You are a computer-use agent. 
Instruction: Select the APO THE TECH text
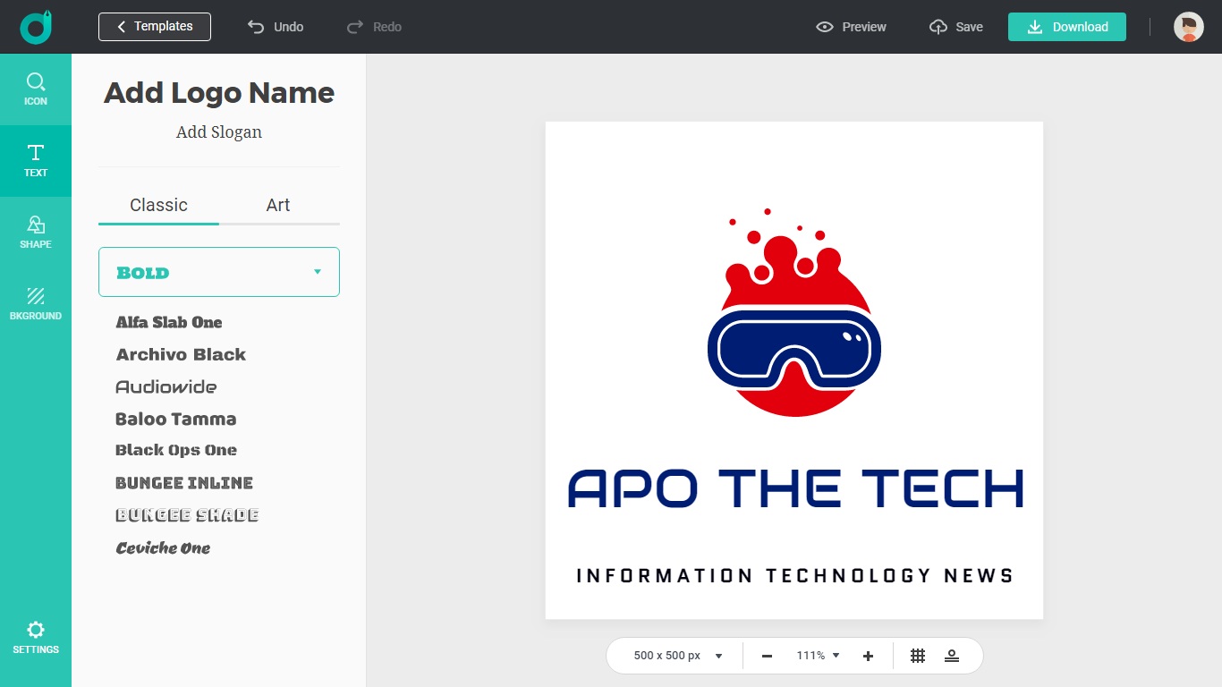[795, 488]
